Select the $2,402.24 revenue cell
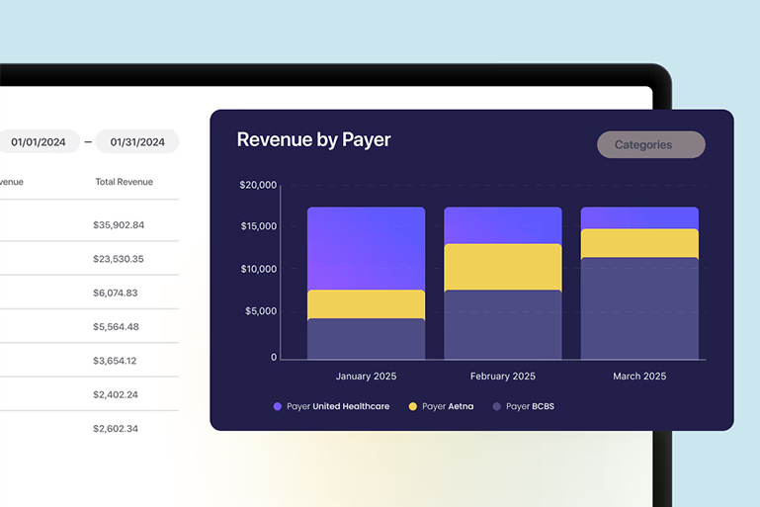Screen dimensions: 760x507 click(116, 394)
